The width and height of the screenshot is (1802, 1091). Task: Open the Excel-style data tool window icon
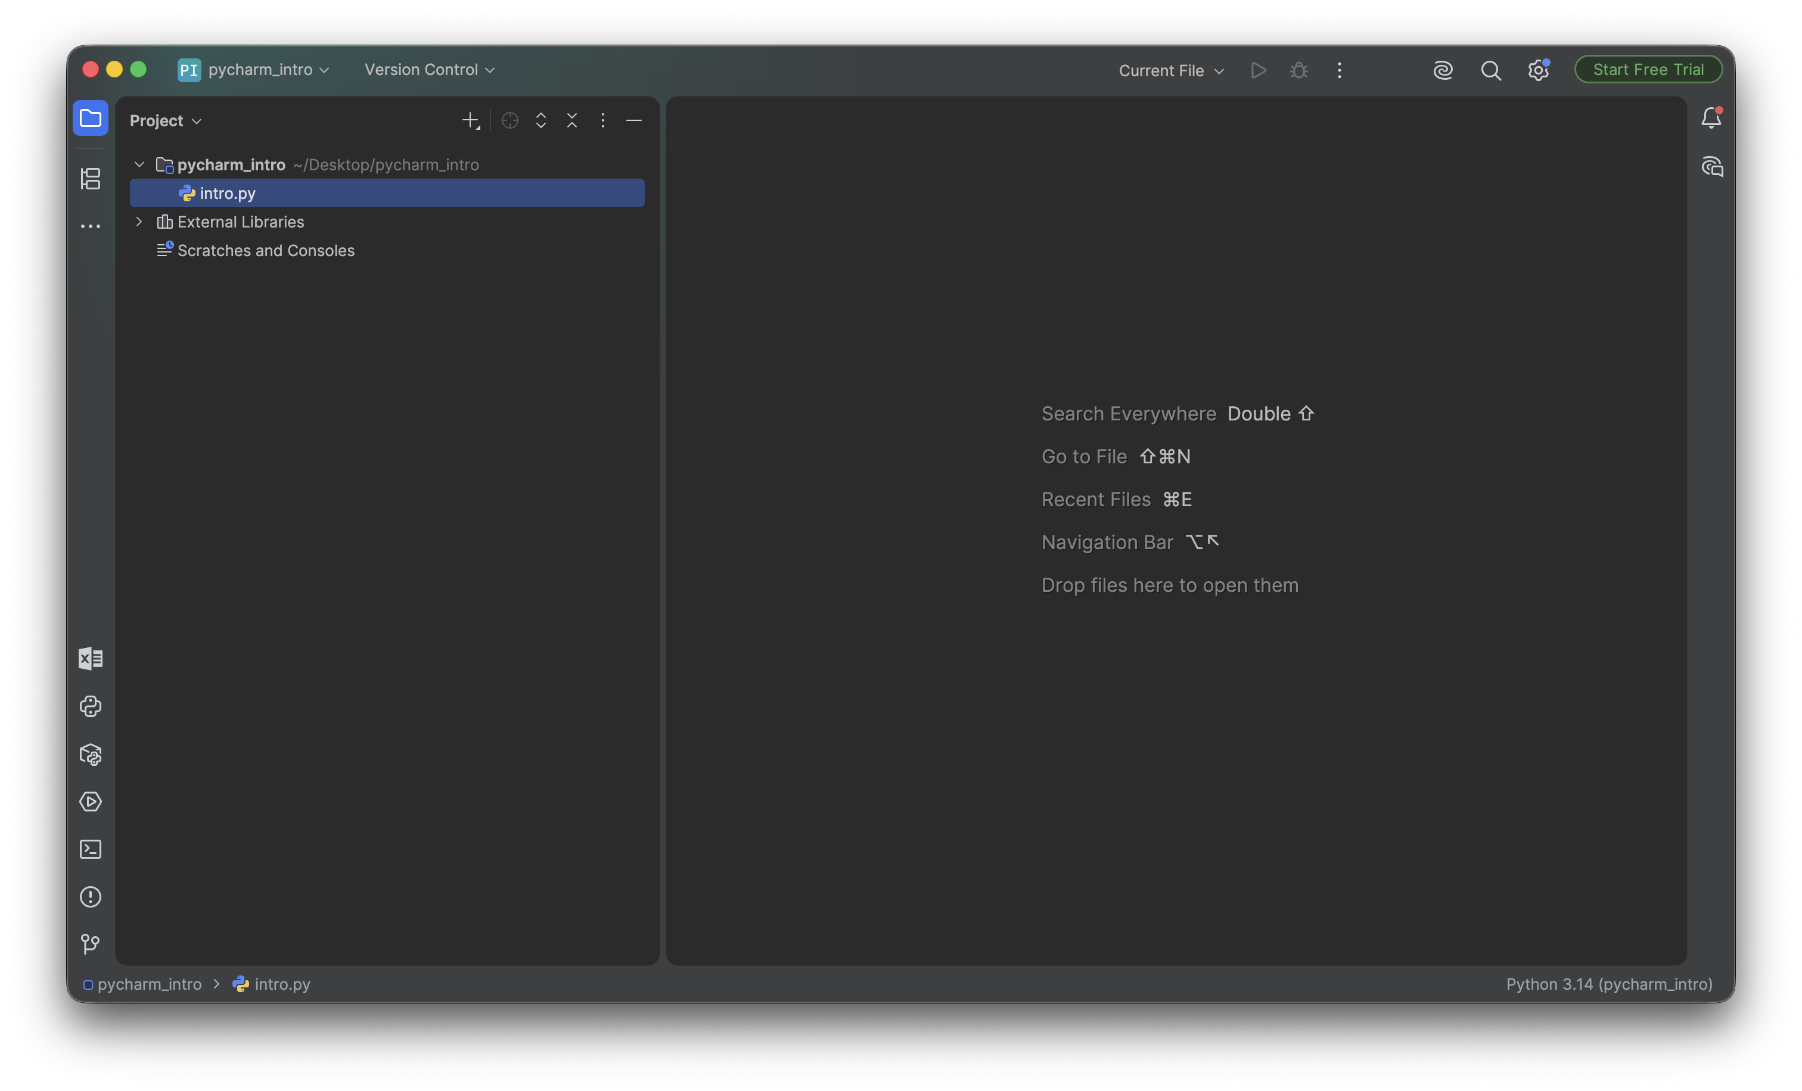click(90, 659)
